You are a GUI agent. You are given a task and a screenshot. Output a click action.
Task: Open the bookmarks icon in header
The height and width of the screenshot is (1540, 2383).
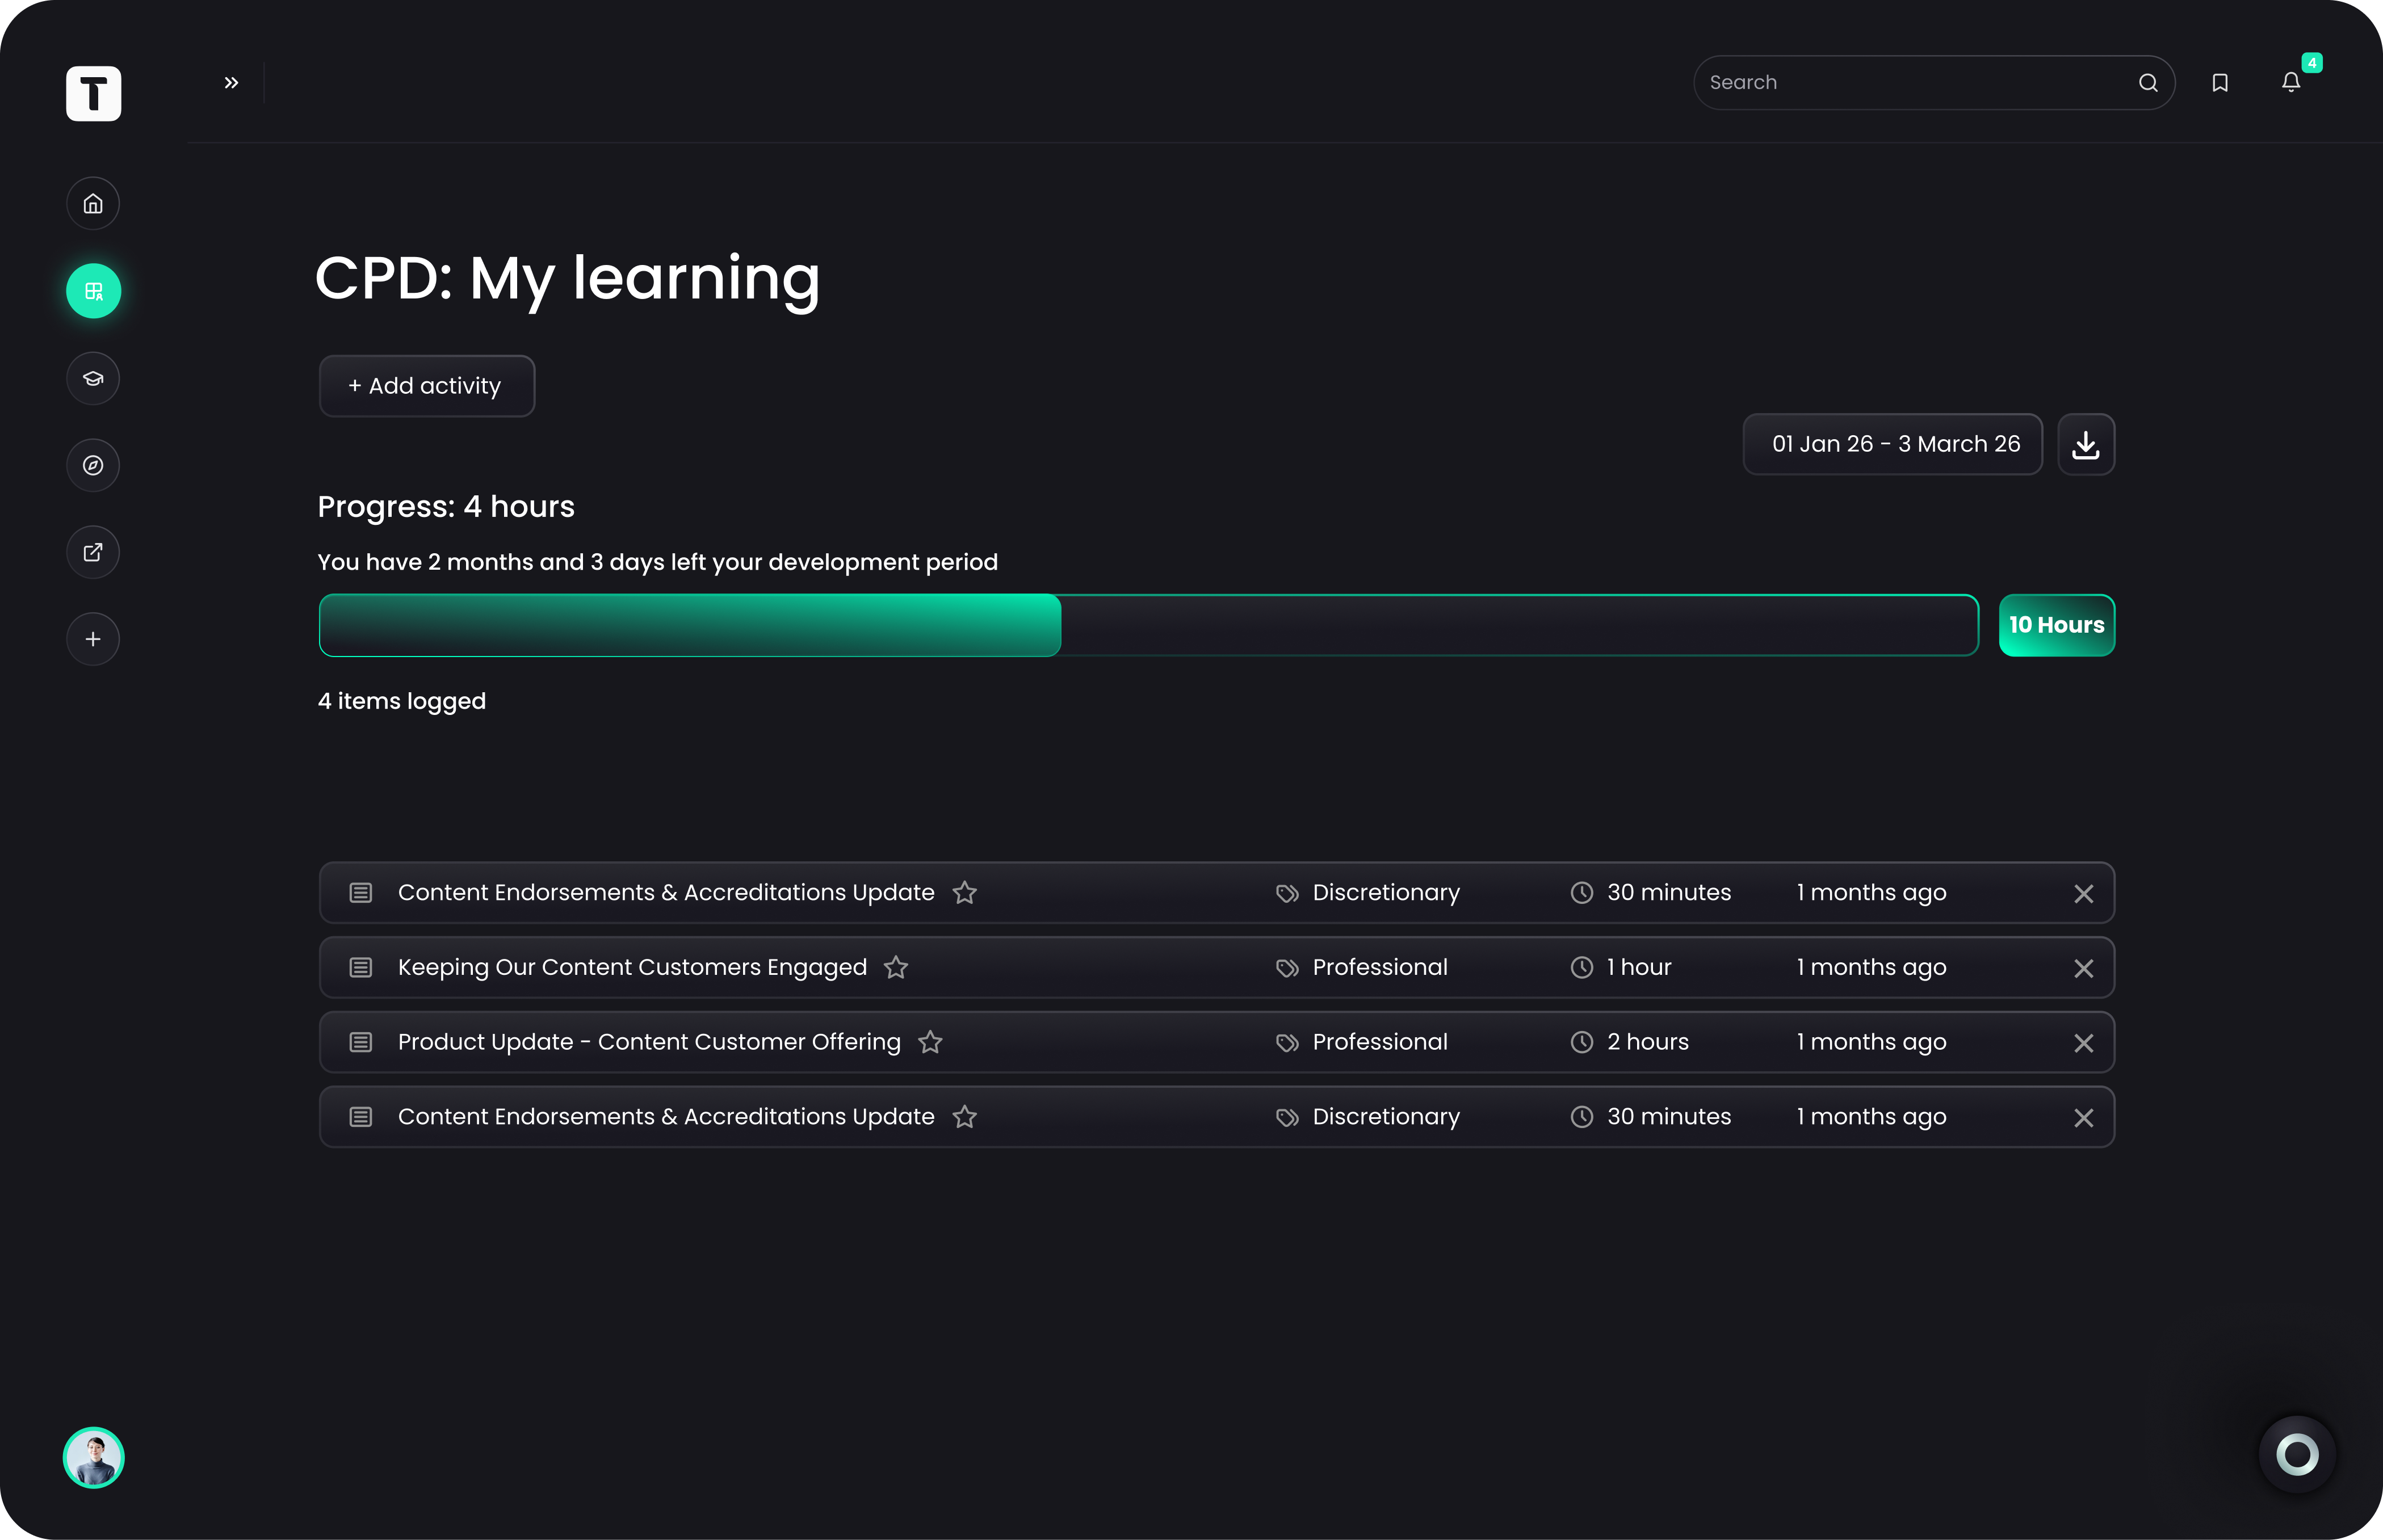click(2220, 83)
